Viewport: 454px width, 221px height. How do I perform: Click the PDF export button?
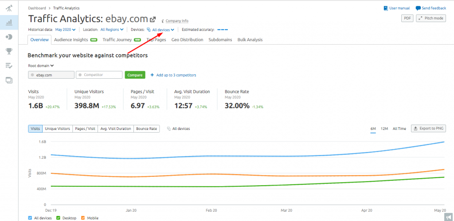407,18
